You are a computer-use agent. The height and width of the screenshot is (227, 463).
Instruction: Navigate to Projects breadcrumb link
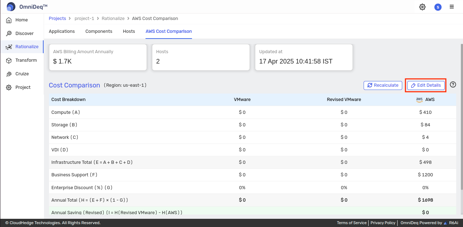point(57,19)
